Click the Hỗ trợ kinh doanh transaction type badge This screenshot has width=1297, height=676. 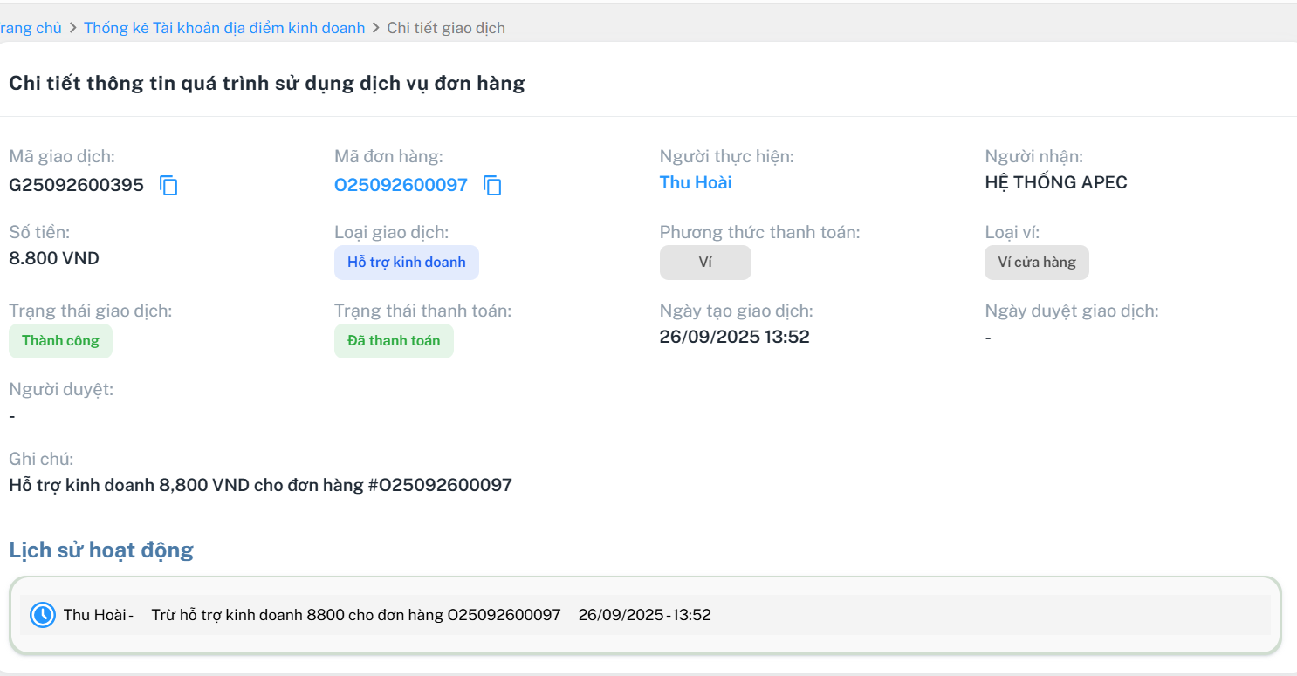tap(406, 263)
